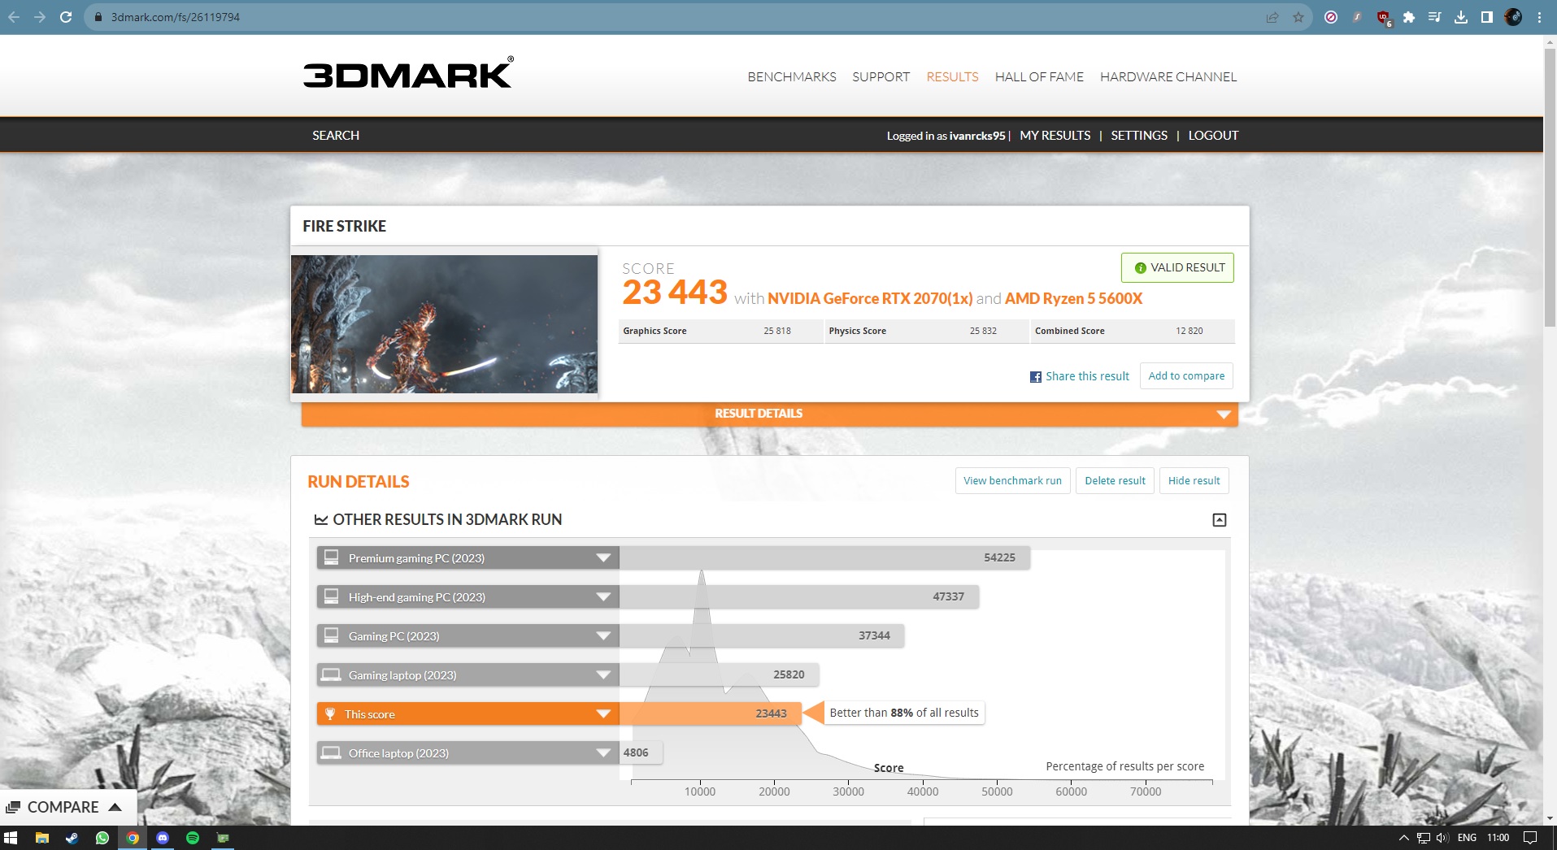Bookmark this page with the star icon
The width and height of the screenshot is (1557, 850).
point(1298,17)
